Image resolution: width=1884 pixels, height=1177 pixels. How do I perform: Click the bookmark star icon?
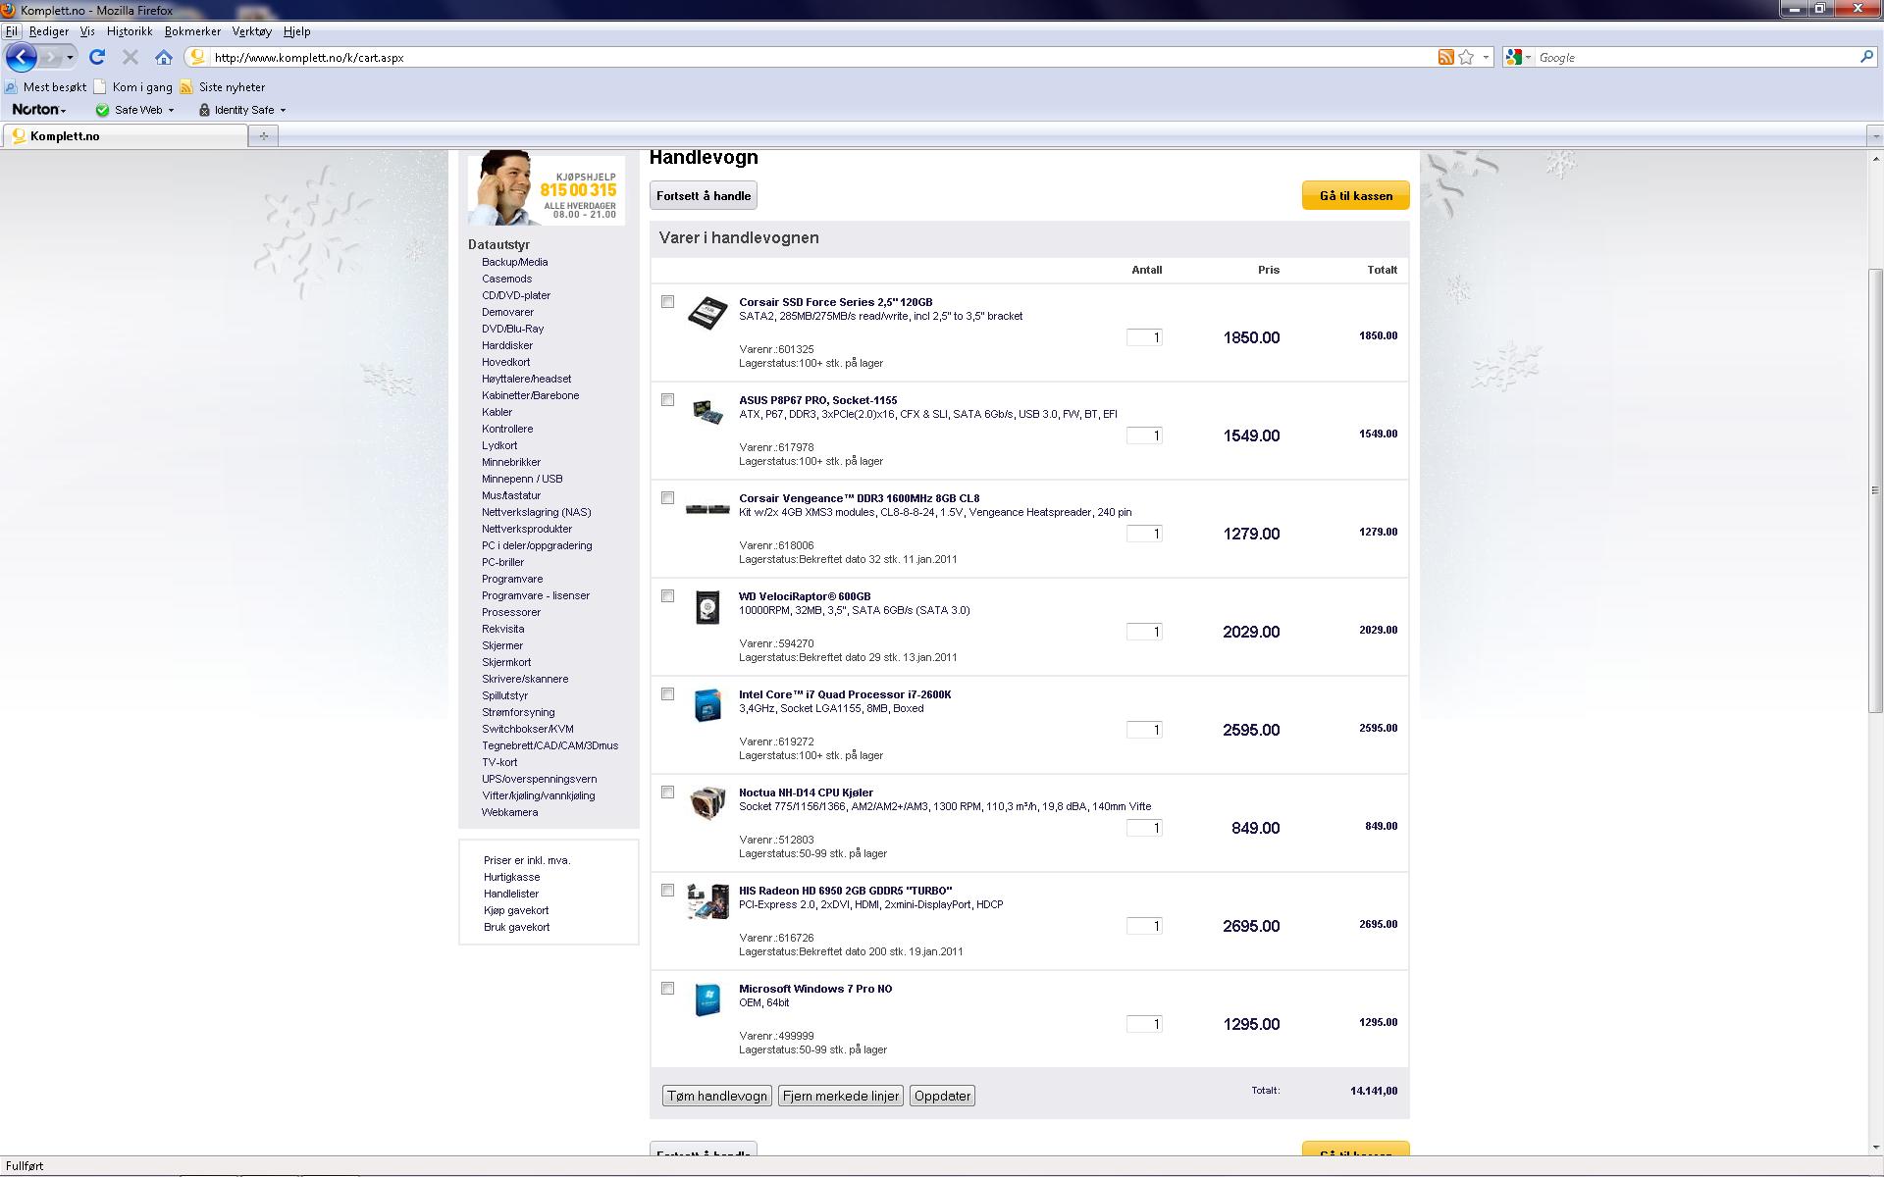[1466, 57]
